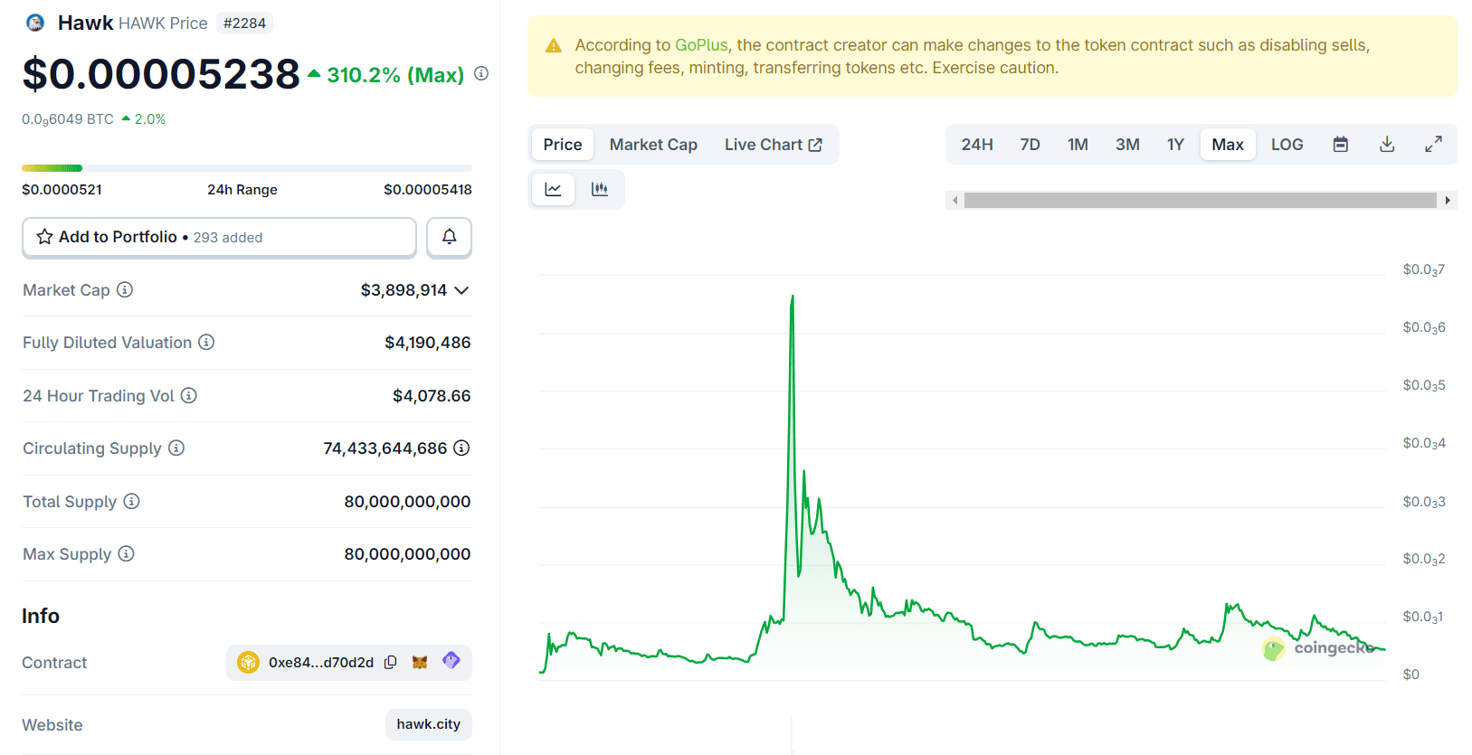The image size is (1472, 755).
Task: Select the 7D time range
Action: 1030,145
